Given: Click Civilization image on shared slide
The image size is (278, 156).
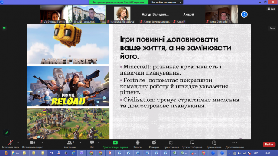Looking at the screenshot, I should click(x=68, y=123).
